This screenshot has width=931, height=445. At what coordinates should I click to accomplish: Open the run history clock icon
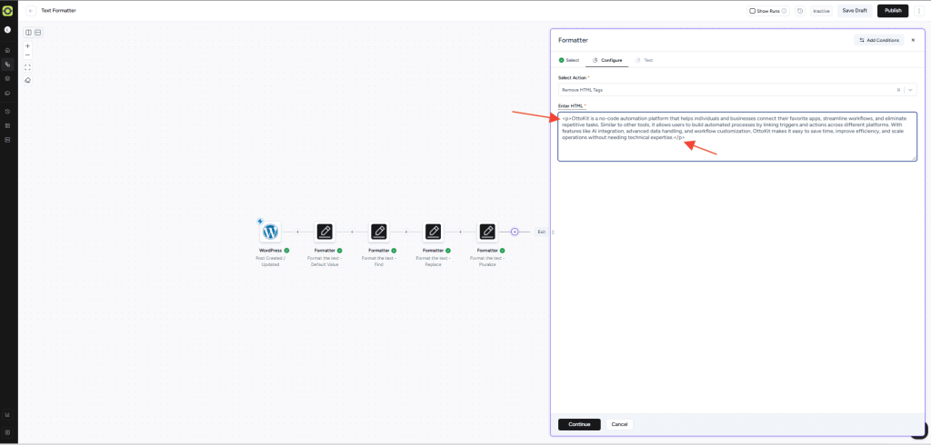[x=800, y=11]
